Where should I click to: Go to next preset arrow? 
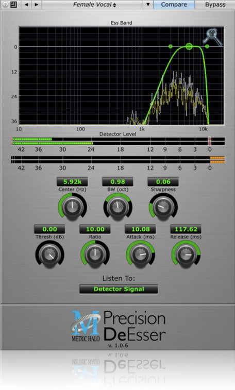(x=37, y=5)
